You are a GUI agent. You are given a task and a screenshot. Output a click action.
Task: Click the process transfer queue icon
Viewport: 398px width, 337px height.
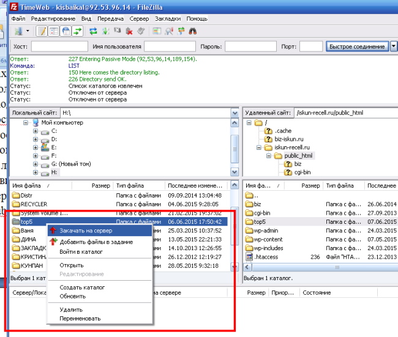point(105,31)
